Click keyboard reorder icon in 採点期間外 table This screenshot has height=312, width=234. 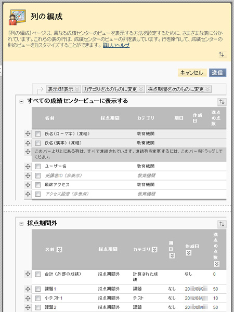pyautogui.click(x=222, y=224)
